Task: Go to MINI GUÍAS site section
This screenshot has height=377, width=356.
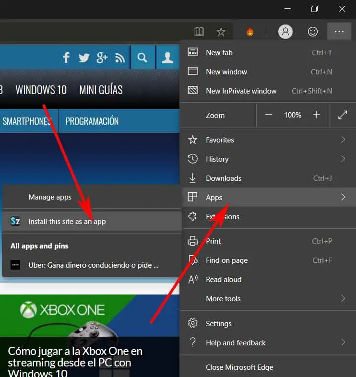Action: pyautogui.click(x=101, y=90)
